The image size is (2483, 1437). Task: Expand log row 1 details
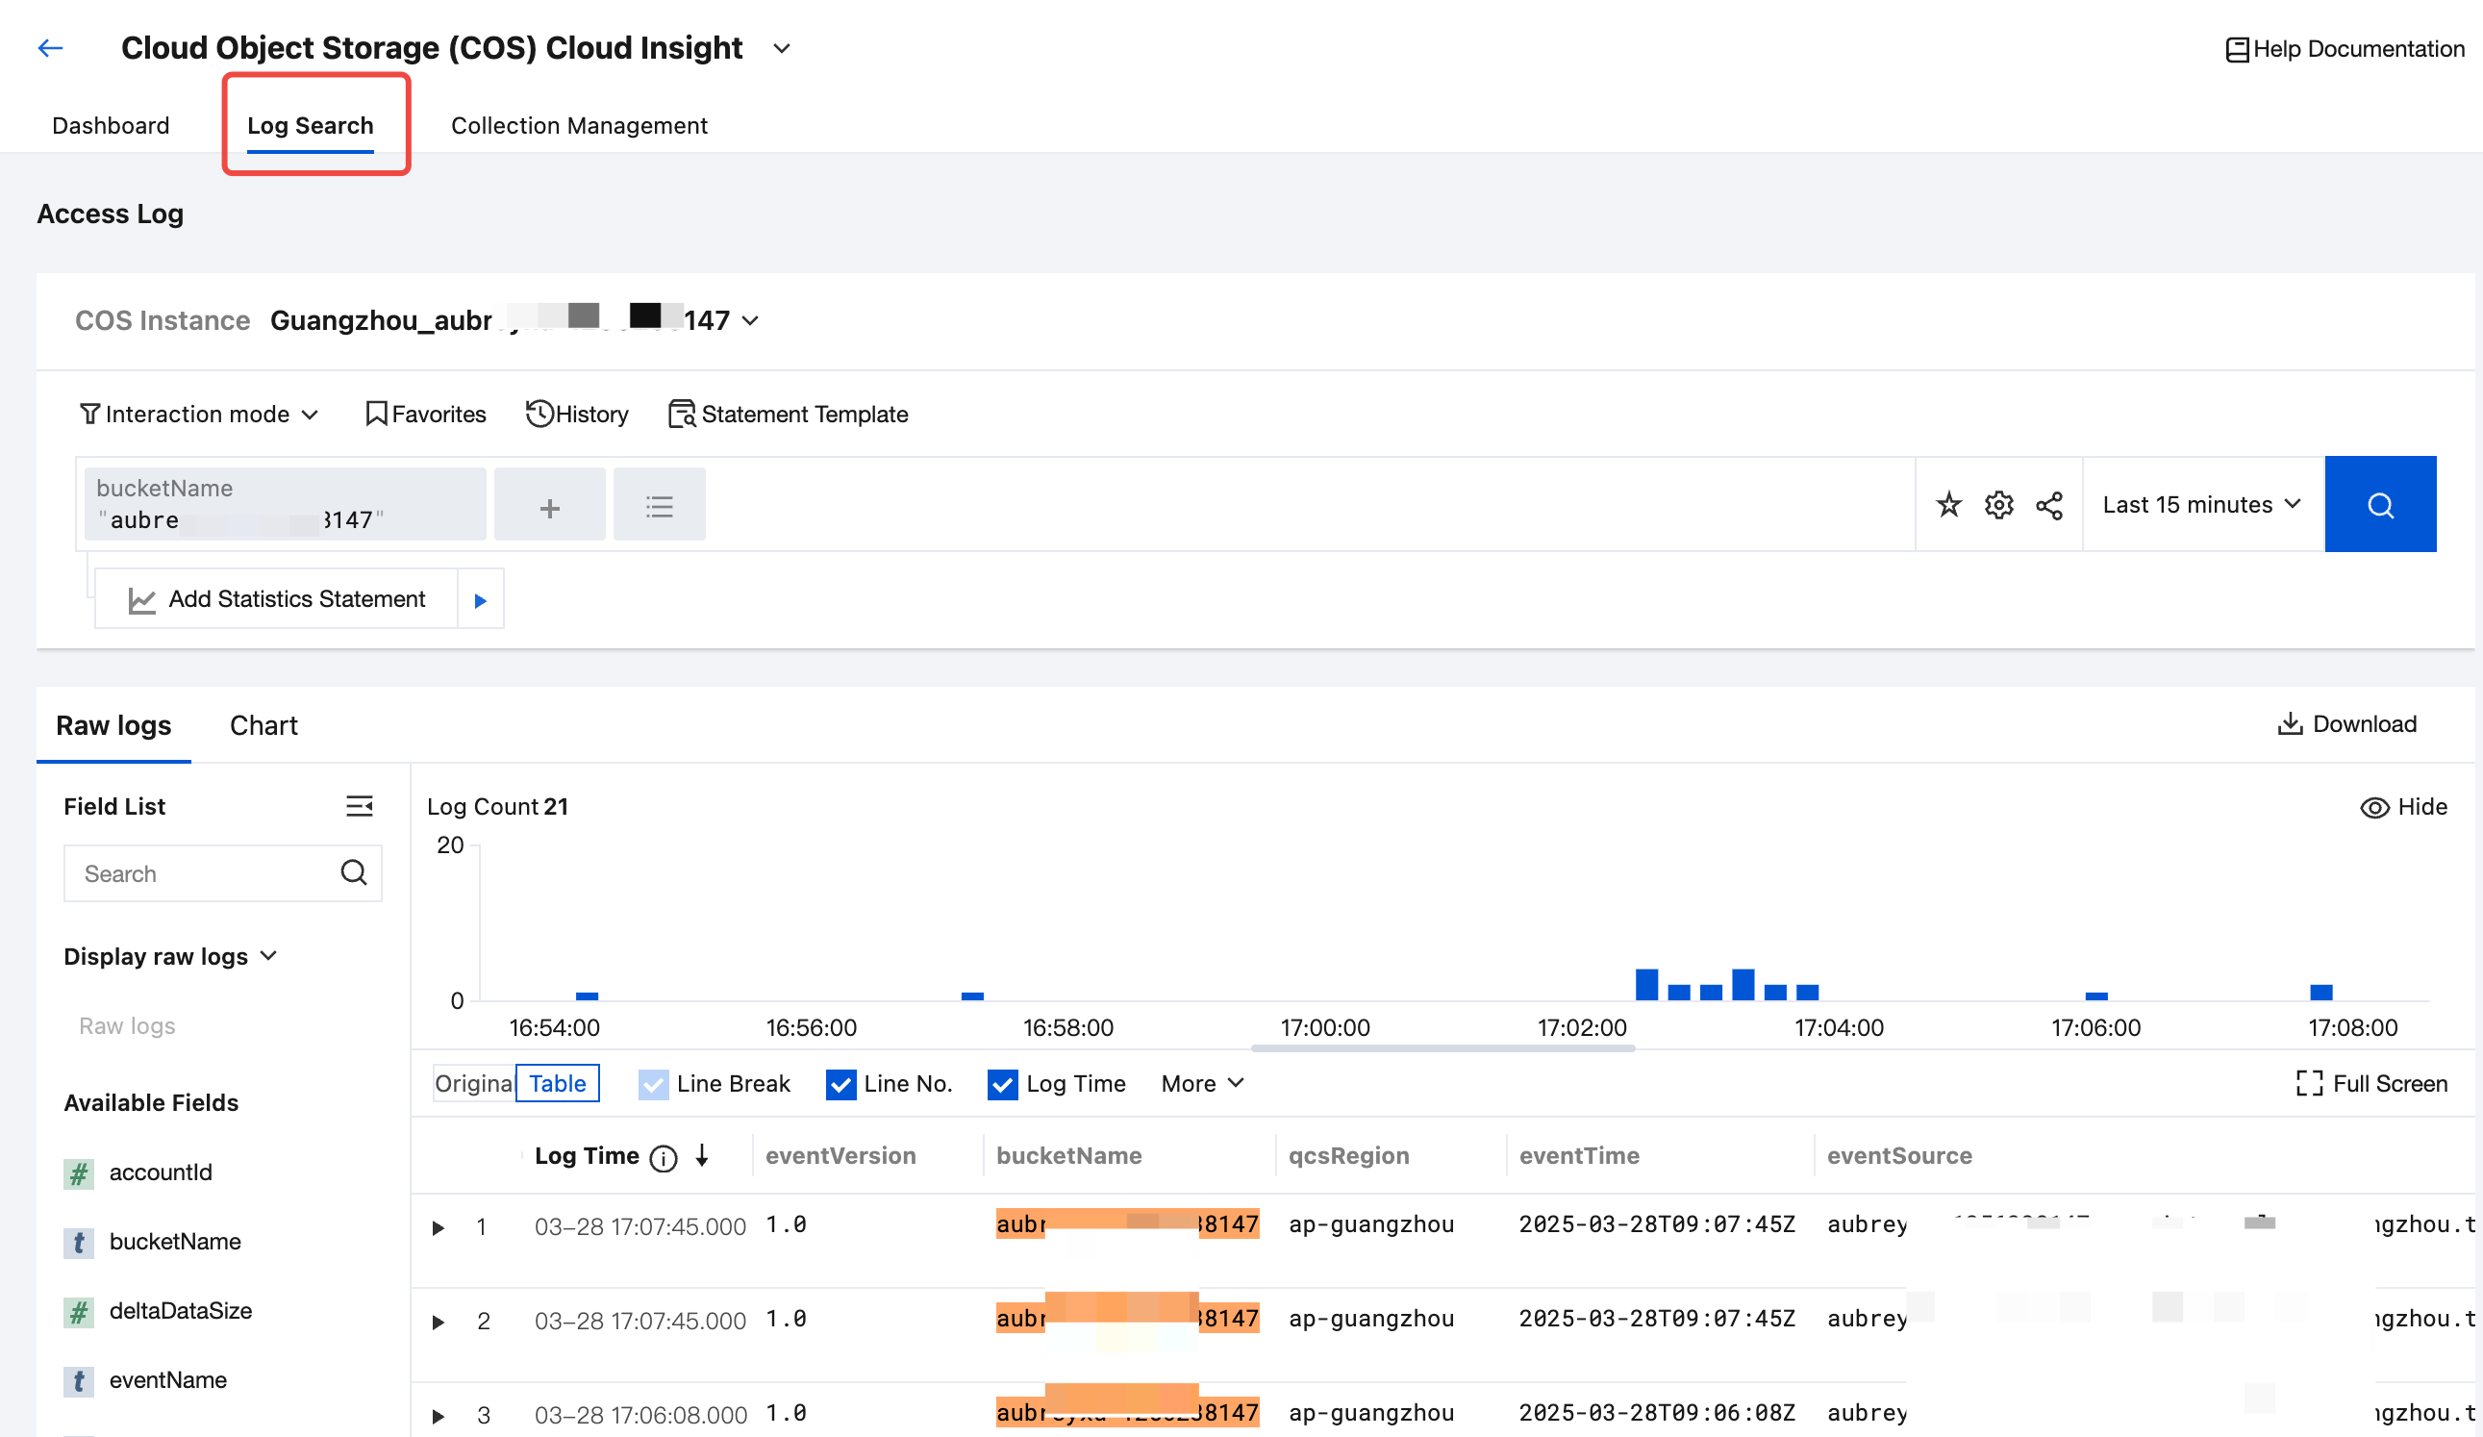[x=439, y=1227]
